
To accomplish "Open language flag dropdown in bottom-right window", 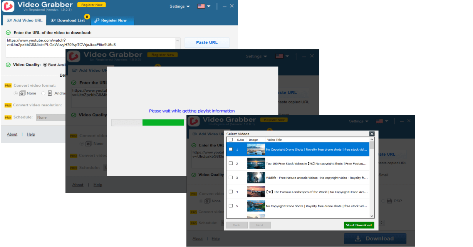I will tap(382, 121).
